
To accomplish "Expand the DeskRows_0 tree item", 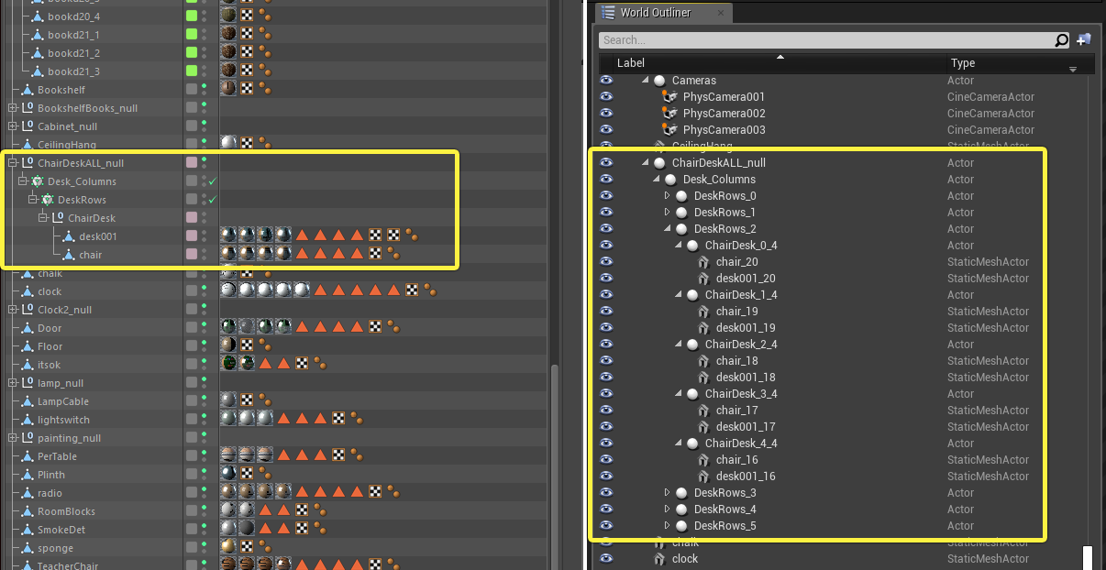I will coord(668,196).
